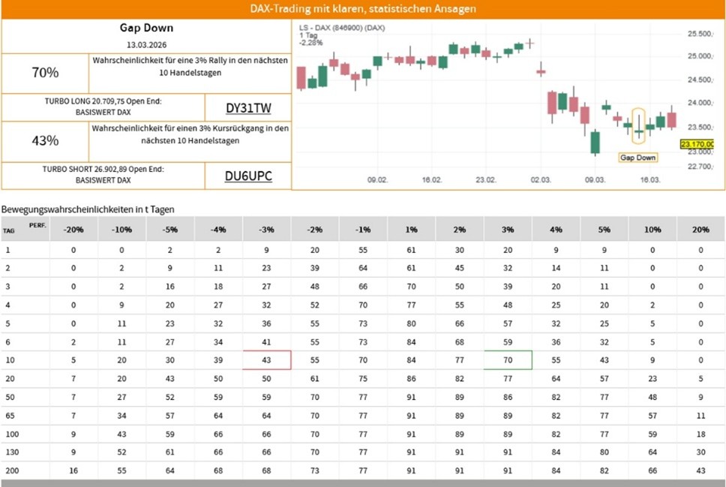Click the large 70% probability box
This screenshot has height=487, width=726.
[45, 73]
